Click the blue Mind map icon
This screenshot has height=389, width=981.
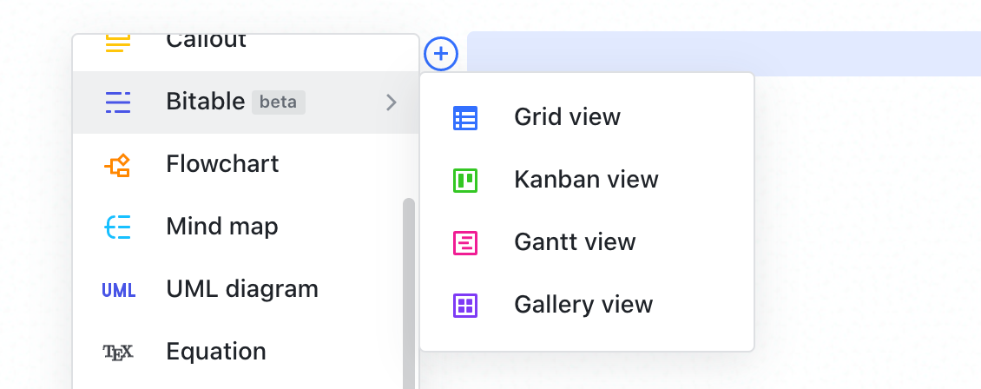pos(118,227)
